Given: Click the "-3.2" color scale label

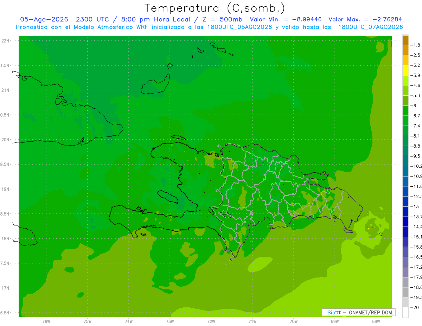Looking at the screenshot, I should pyautogui.click(x=416, y=65).
